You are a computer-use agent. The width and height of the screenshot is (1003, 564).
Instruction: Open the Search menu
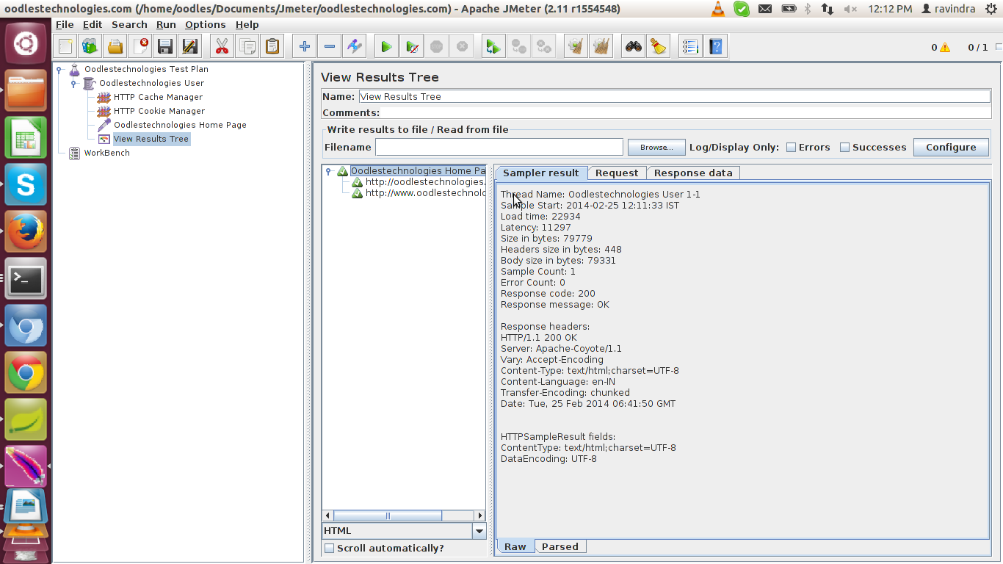[129, 24]
